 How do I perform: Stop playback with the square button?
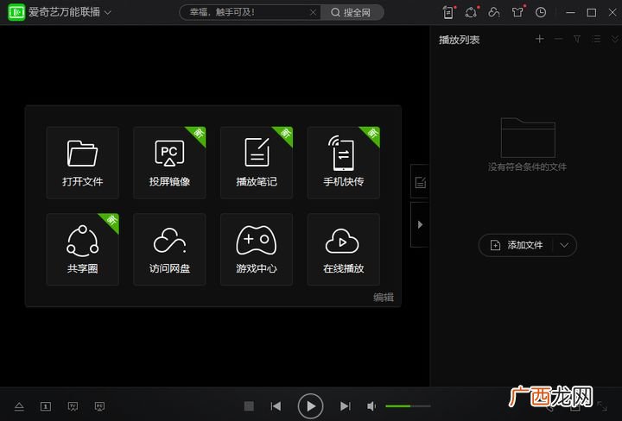(249, 406)
